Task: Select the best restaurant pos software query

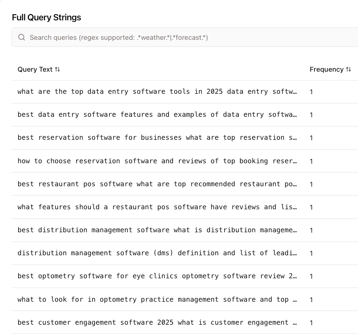Action: click(157, 184)
